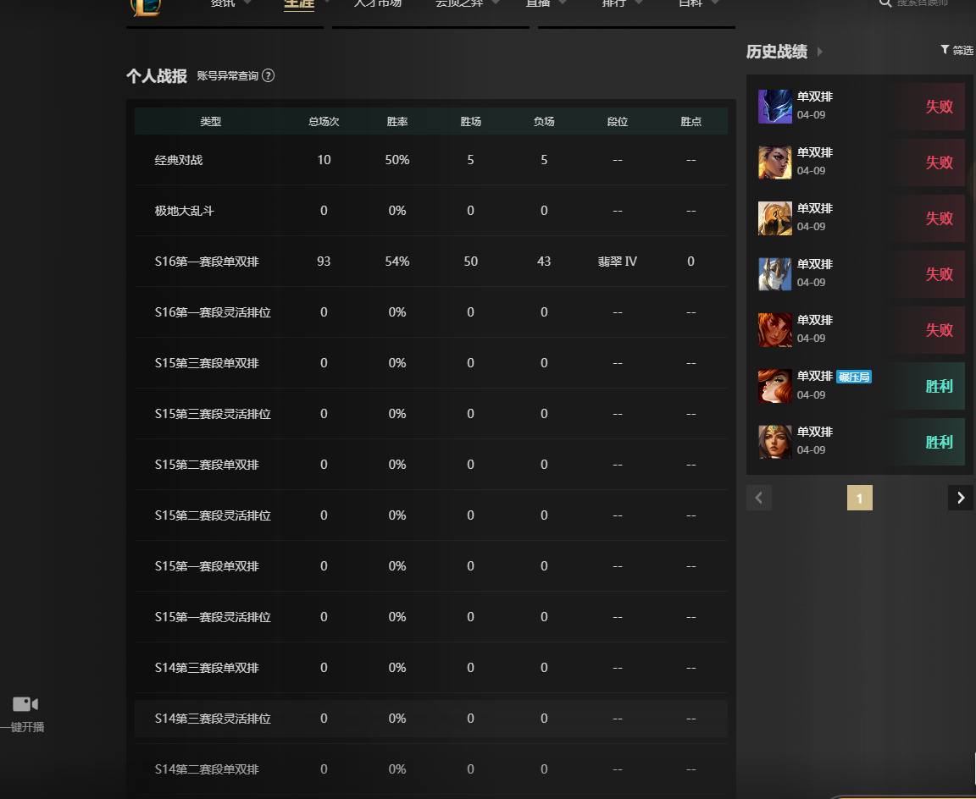The width and height of the screenshot is (976, 799).
Task: Click the search magnifier icon in top bar
Action: coord(884,3)
